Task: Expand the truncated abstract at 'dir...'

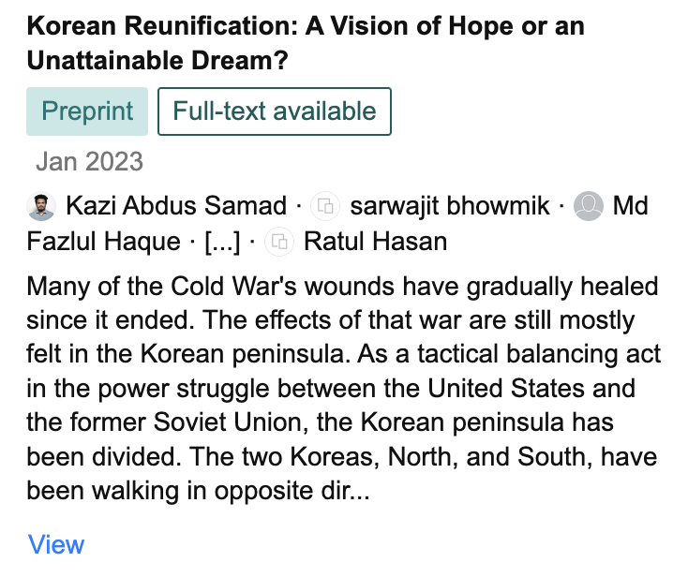Action: 351,491
